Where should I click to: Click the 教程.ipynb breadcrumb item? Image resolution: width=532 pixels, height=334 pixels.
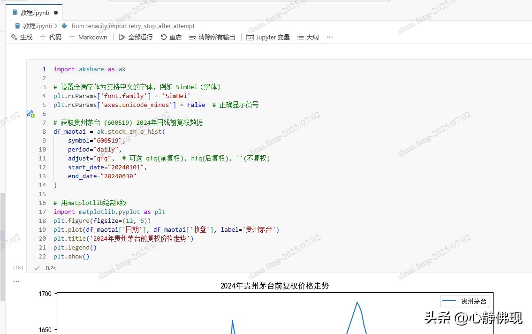pos(38,26)
